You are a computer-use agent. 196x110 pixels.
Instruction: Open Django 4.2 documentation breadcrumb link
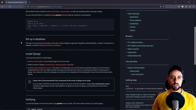click(136, 68)
